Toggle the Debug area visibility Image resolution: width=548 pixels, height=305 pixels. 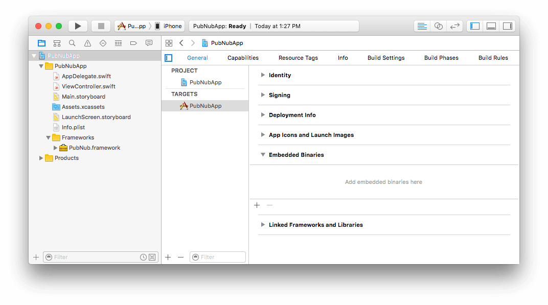pyautogui.click(x=491, y=26)
